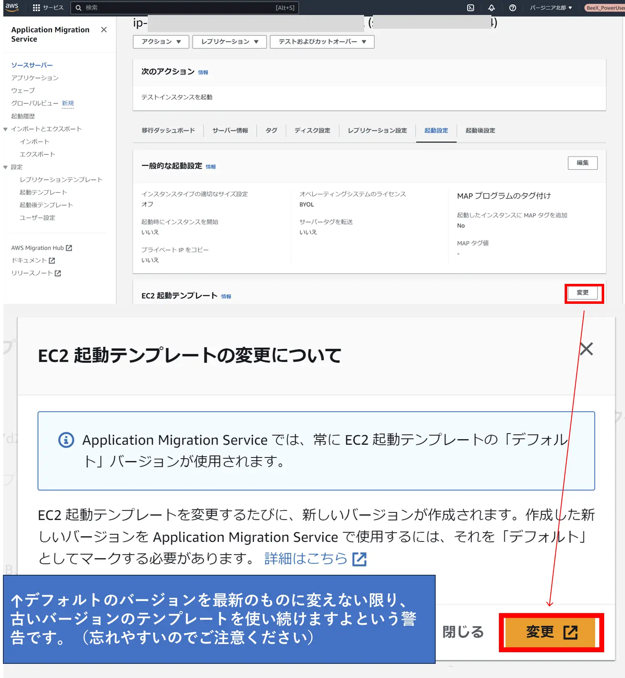Open the リリースノート external link
This screenshot has width=625, height=678.
click(36, 273)
